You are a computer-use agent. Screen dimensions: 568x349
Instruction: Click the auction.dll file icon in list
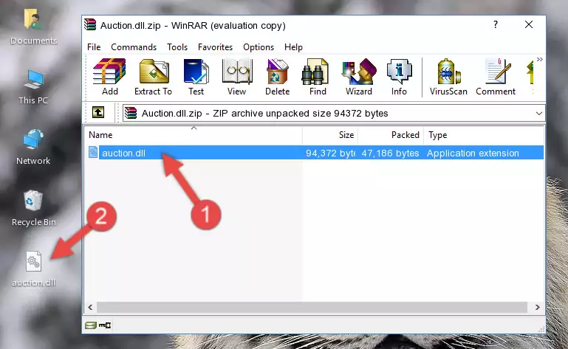pyautogui.click(x=93, y=153)
